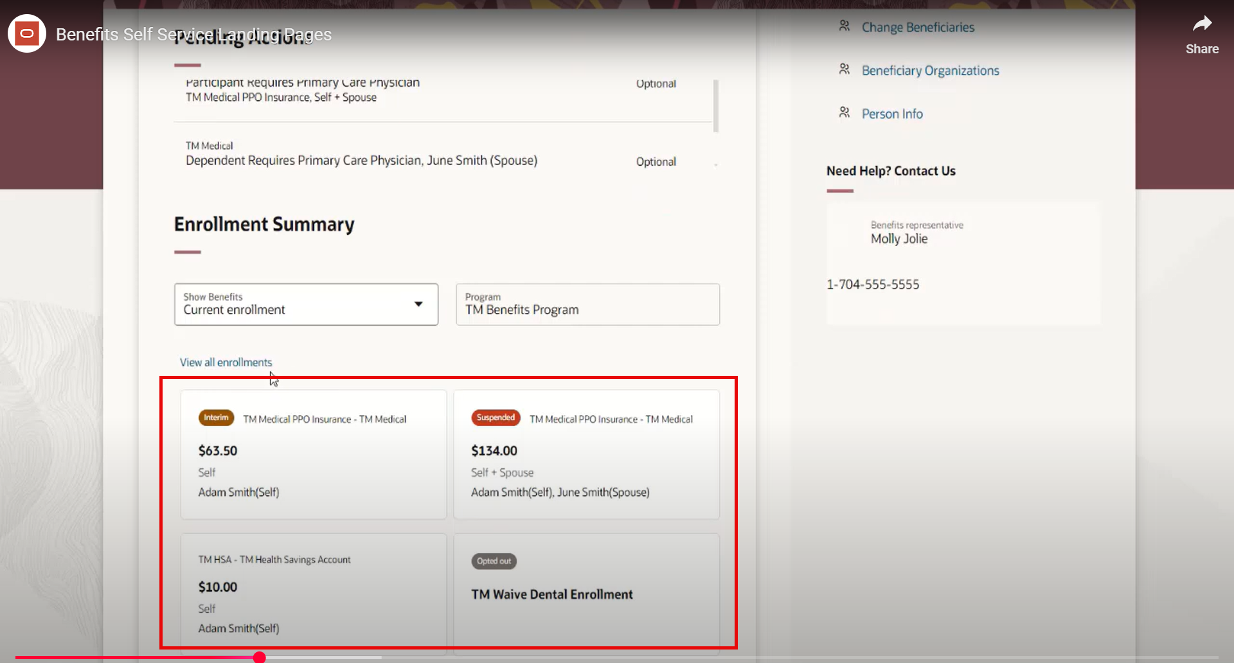This screenshot has height=663, width=1234.
Task: Expand the Current enrollment dropdown arrow
Action: pyautogui.click(x=418, y=304)
